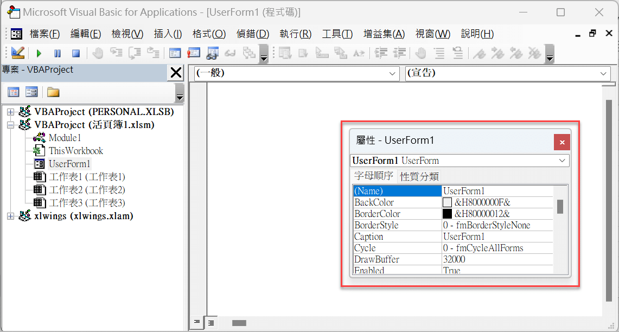Viewport: 619px width, 332px height.
Task: Toggle Folders icon in project explorer
Action: click(53, 92)
